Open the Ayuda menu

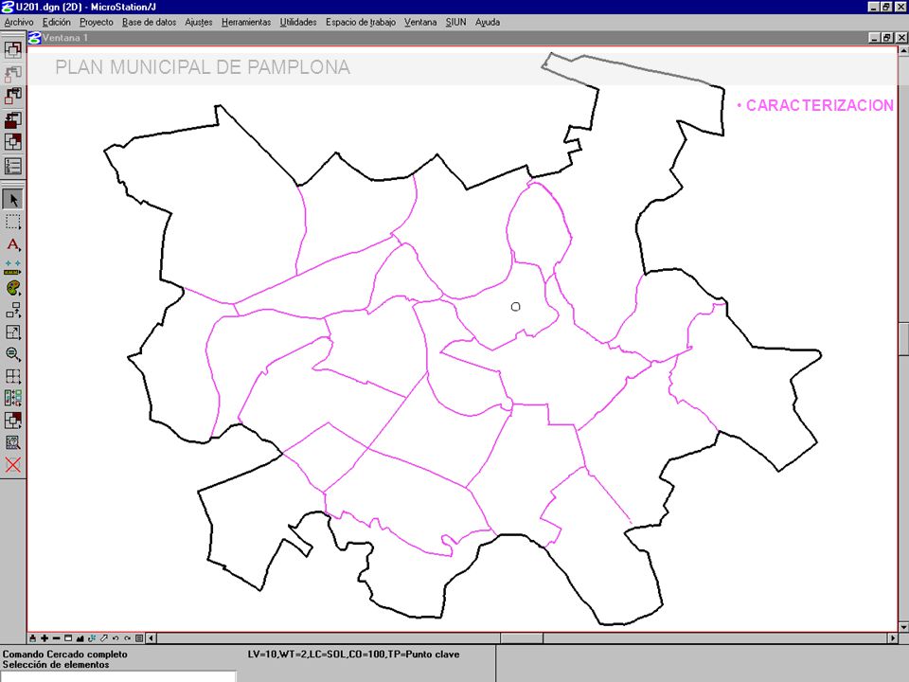[488, 22]
